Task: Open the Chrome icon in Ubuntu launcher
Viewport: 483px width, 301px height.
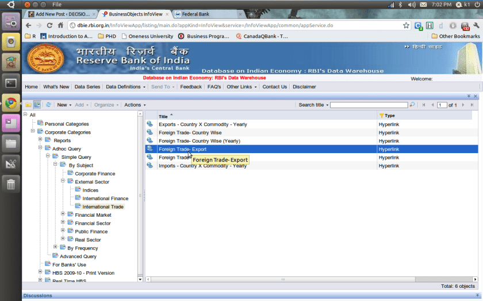Action: (x=10, y=103)
